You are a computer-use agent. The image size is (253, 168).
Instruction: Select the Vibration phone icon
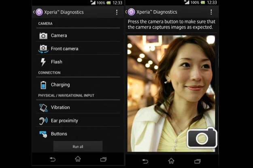coord(43,108)
